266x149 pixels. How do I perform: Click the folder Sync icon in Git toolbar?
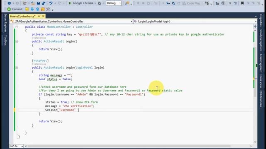tap(43, 9)
